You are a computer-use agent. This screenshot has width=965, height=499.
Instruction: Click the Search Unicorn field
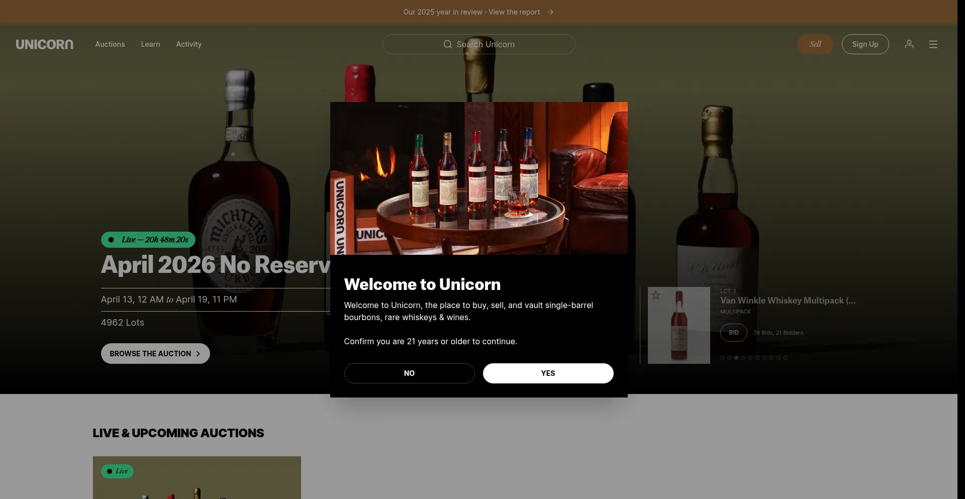click(478, 44)
